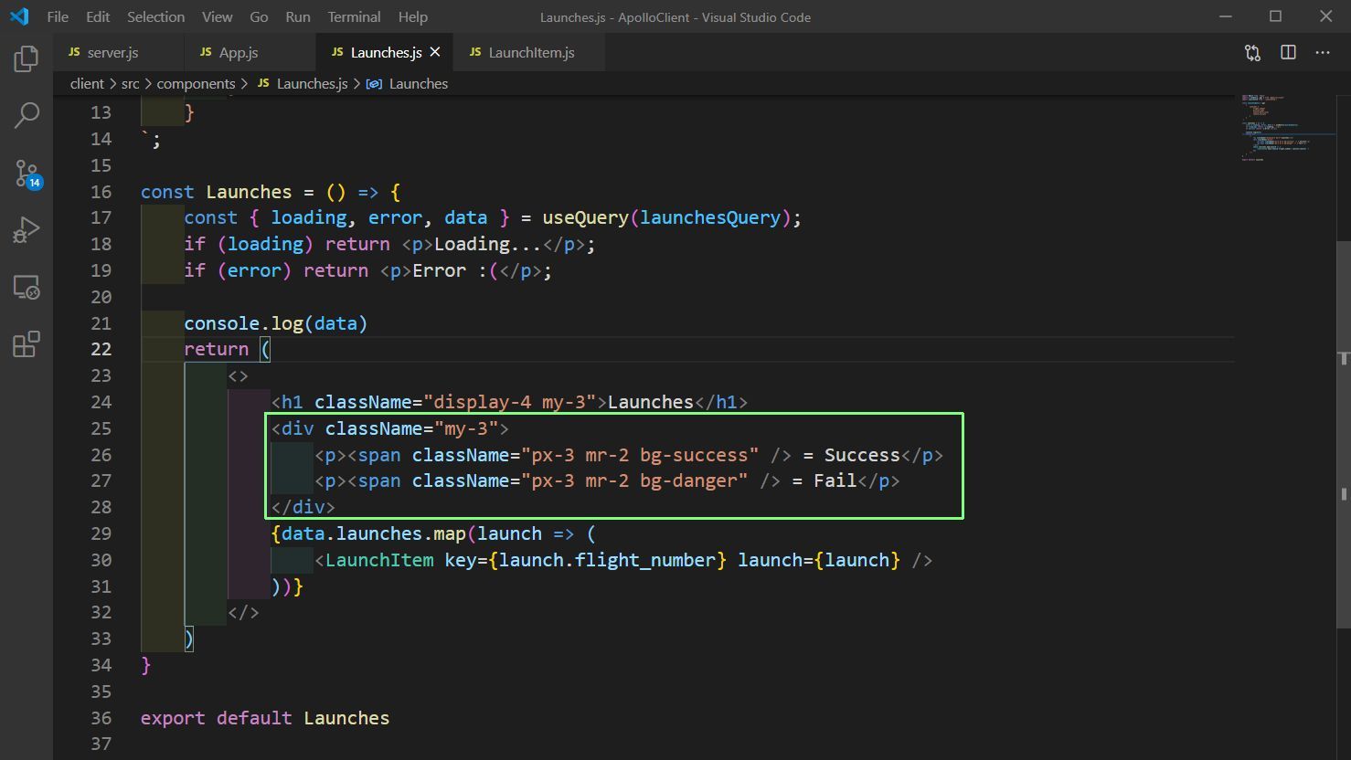Open the Terminal menu
The width and height of the screenshot is (1351, 760).
(x=354, y=16)
